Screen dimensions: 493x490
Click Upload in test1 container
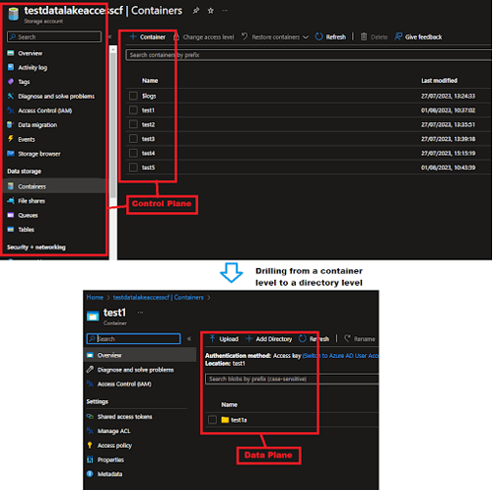[x=224, y=339]
